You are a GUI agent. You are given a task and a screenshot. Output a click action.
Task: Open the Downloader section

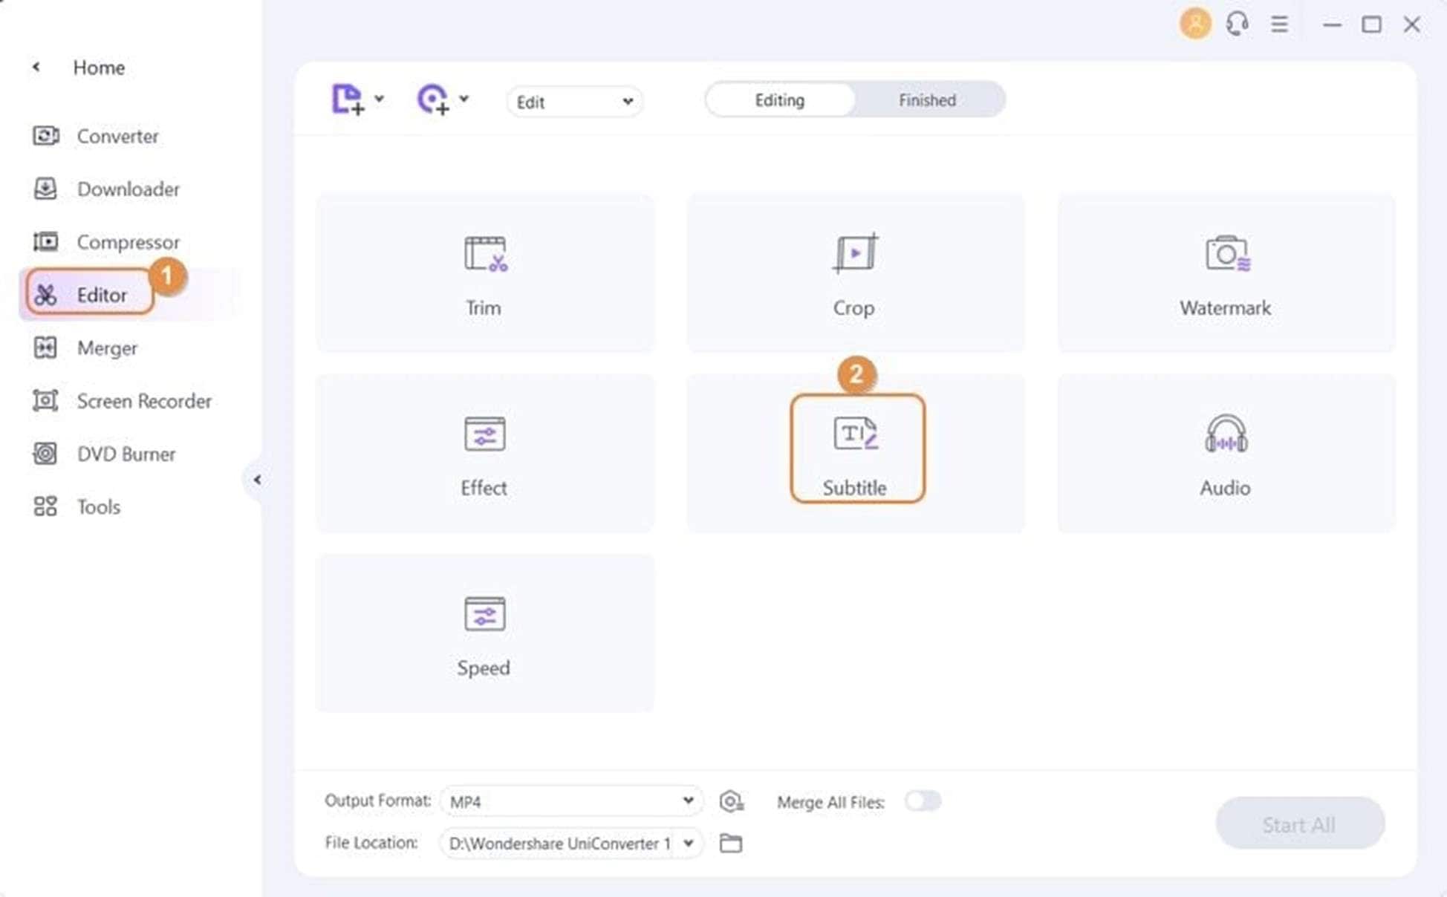click(x=107, y=189)
